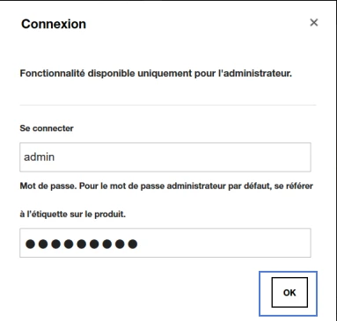Viewport: 337px width, 321px height.
Task: Focus the username field containing admin
Action: click(165, 157)
